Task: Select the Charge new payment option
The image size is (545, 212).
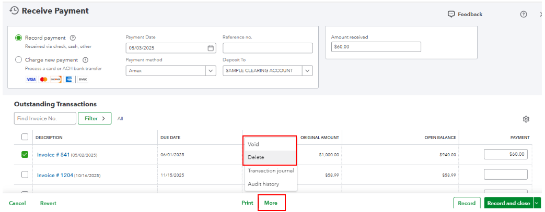Action: click(19, 60)
